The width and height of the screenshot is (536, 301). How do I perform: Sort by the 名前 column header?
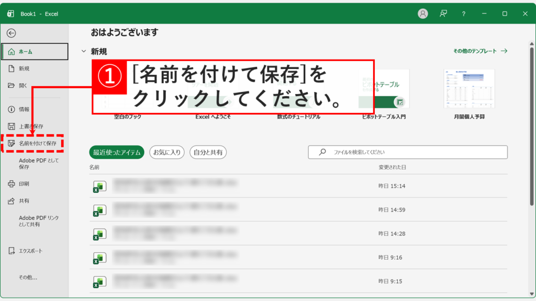[94, 167]
